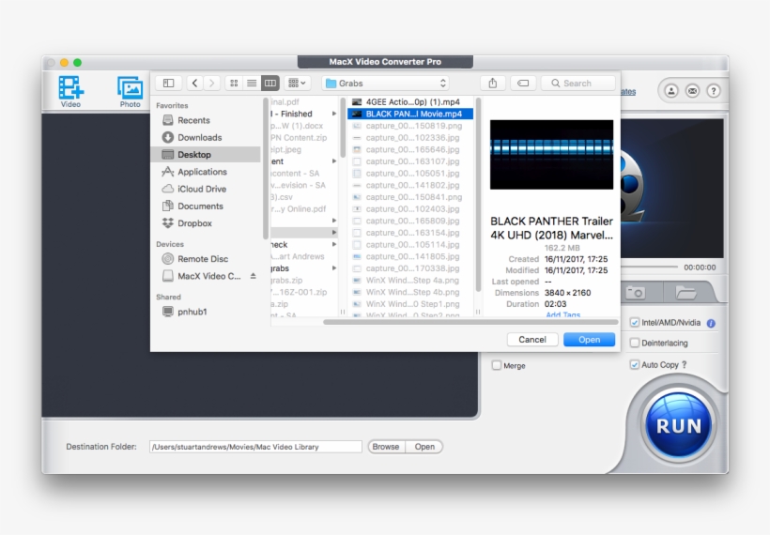The height and width of the screenshot is (535, 770).
Task: Click the help question mark icon
Action: pyautogui.click(x=714, y=91)
